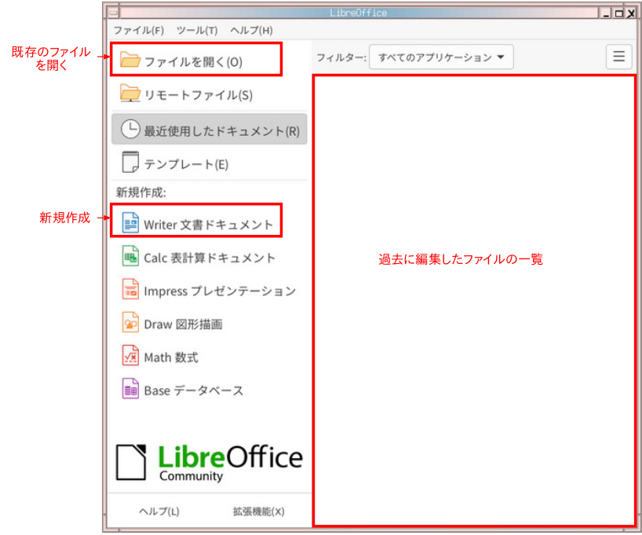
Task: Click the ファイルを開く folder icon
Action: pyautogui.click(x=130, y=60)
